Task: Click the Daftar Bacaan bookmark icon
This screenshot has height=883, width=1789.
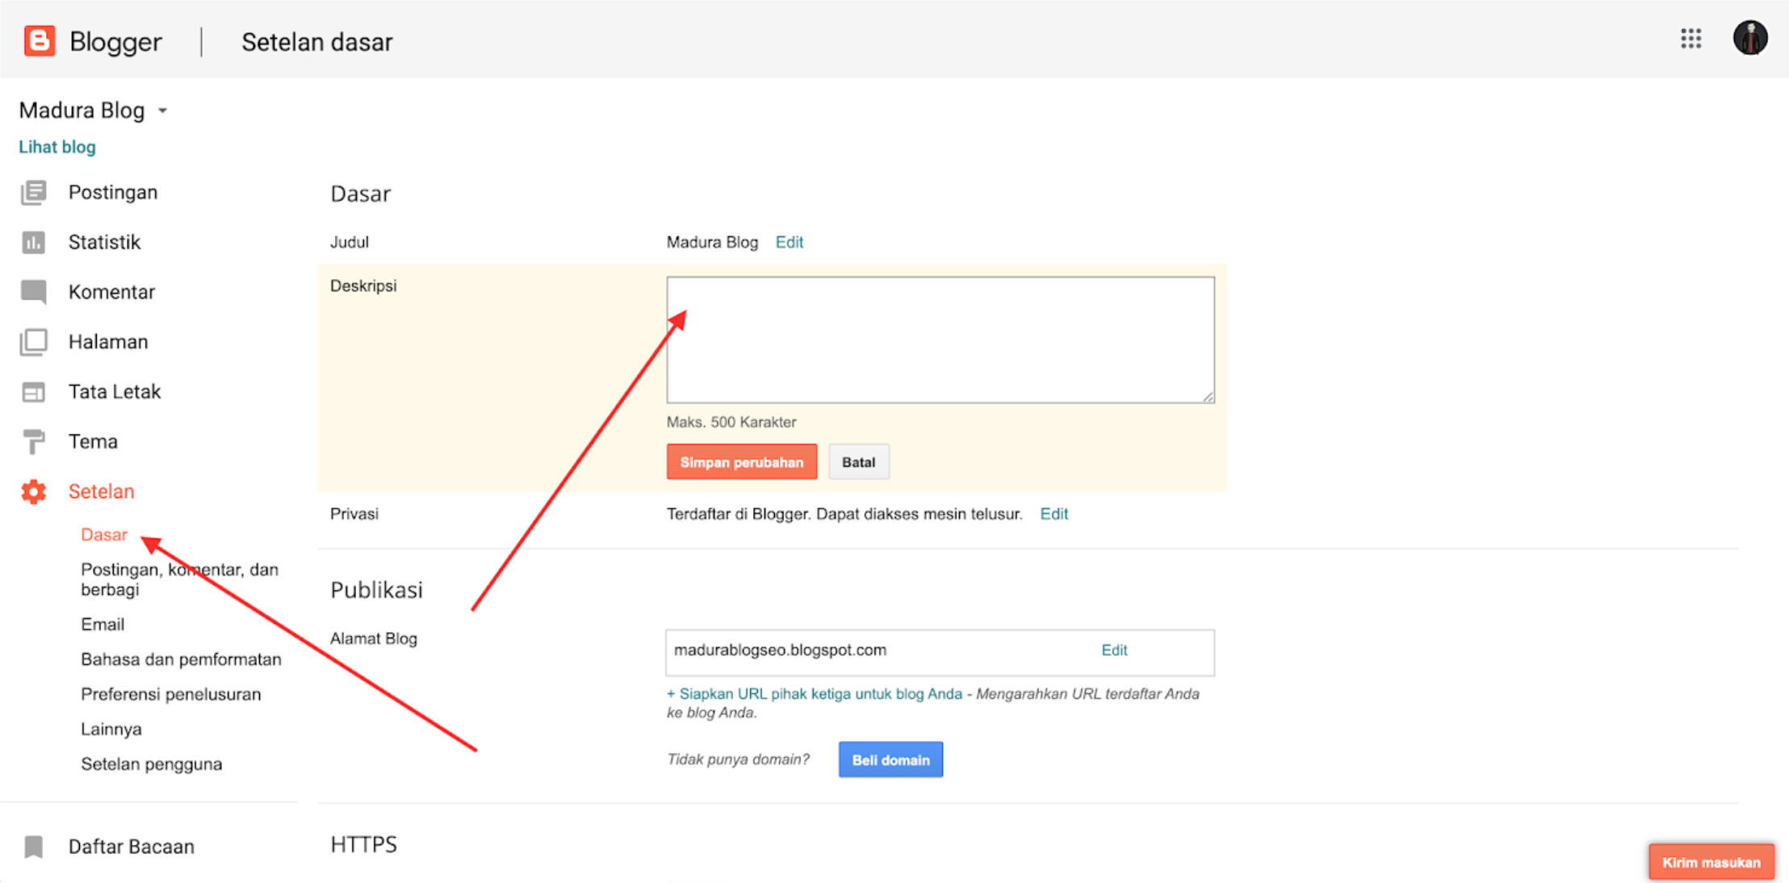Action: [x=33, y=847]
